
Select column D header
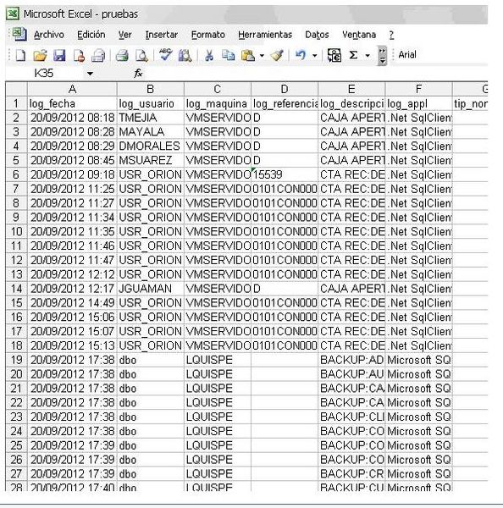tap(285, 89)
